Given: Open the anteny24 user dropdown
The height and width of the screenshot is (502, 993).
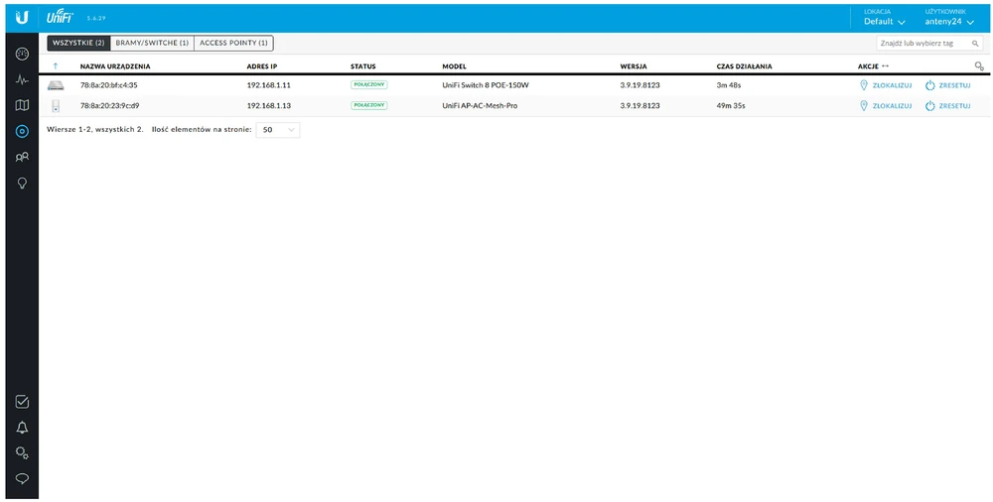Looking at the screenshot, I should click(x=947, y=21).
